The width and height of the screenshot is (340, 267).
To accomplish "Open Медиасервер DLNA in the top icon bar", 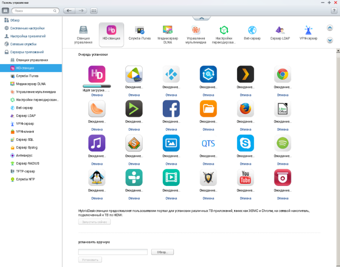I will tap(167, 35).
